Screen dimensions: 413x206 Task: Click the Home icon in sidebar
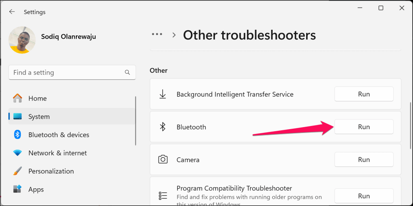[x=17, y=98]
